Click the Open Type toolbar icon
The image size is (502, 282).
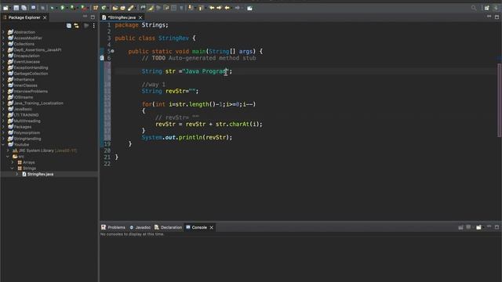tap(115, 8)
